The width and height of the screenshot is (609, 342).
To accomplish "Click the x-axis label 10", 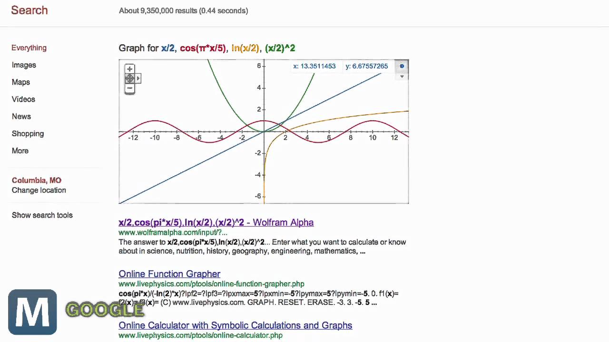I will coord(373,138).
